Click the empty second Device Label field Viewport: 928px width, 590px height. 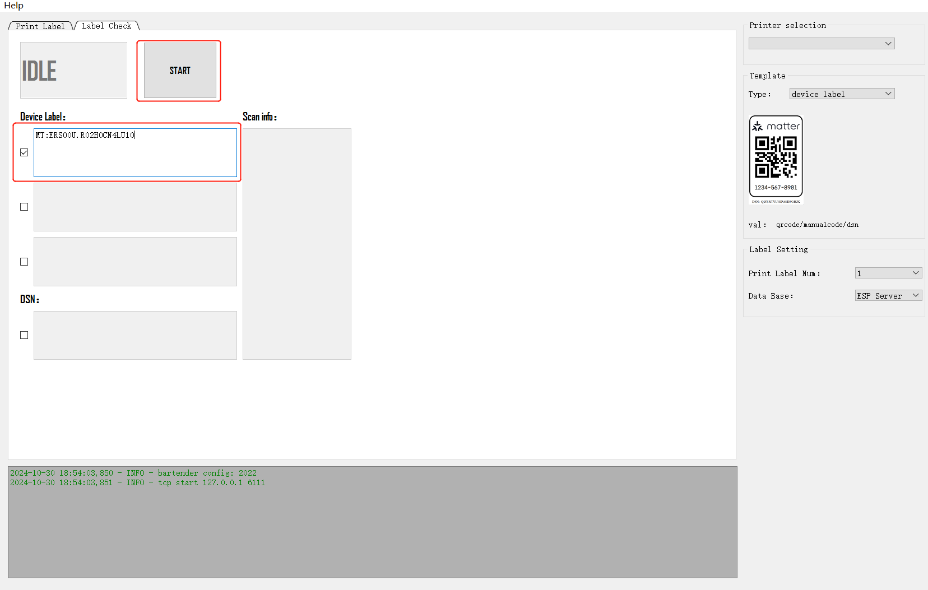(x=134, y=207)
